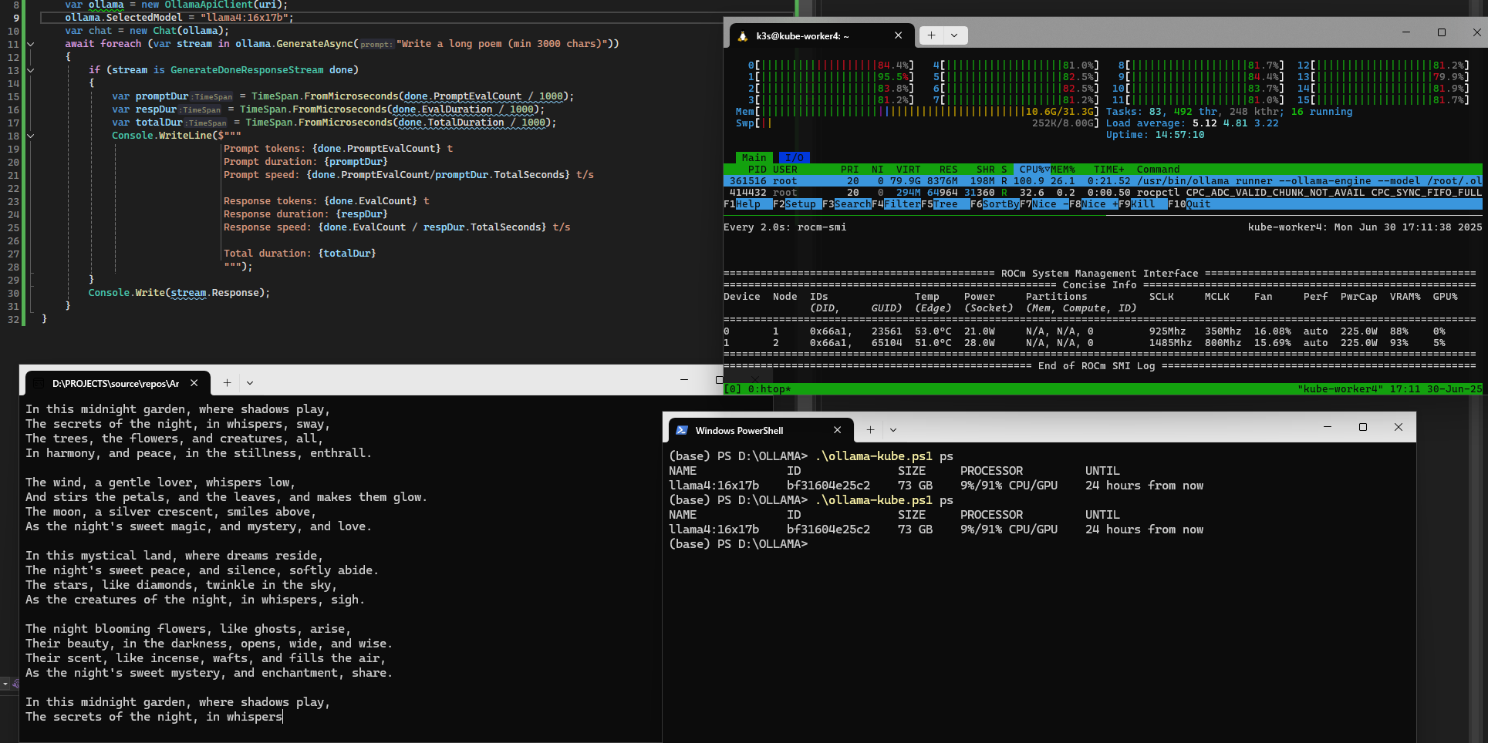This screenshot has height=743, width=1488.
Task: Open tab dropdown beside D:\PROJECTS terminal tab
Action: [250, 383]
